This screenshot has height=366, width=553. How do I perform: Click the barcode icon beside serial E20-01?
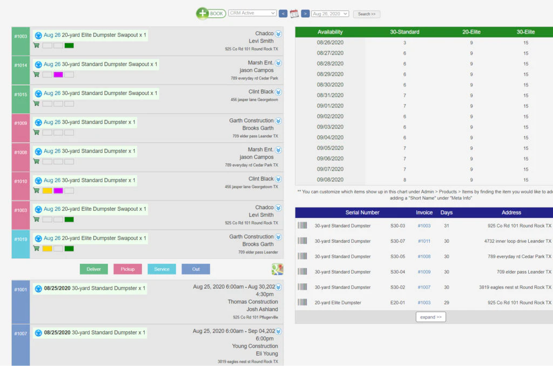coord(301,302)
